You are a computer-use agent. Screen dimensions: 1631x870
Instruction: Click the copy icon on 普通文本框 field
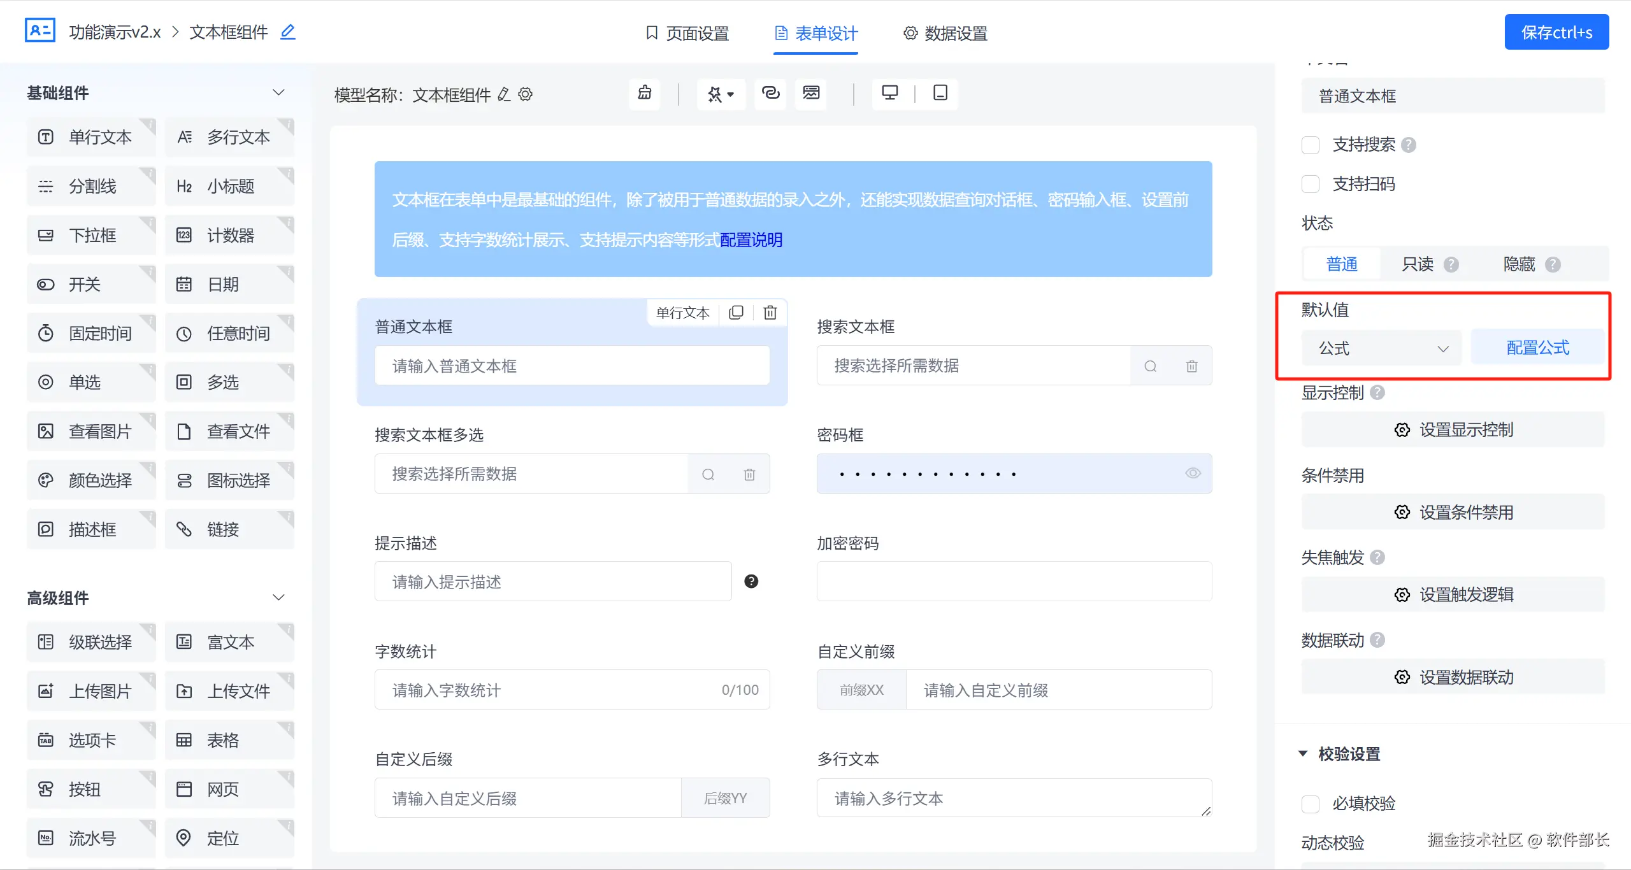pyautogui.click(x=736, y=313)
